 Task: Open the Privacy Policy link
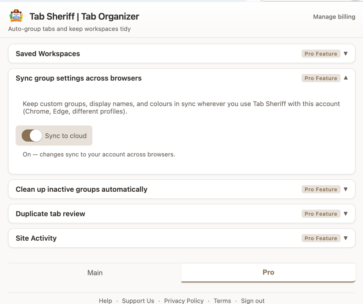point(184,301)
